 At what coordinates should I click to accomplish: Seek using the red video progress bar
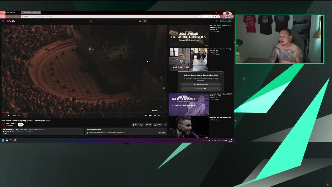pyautogui.click(x=84, y=113)
